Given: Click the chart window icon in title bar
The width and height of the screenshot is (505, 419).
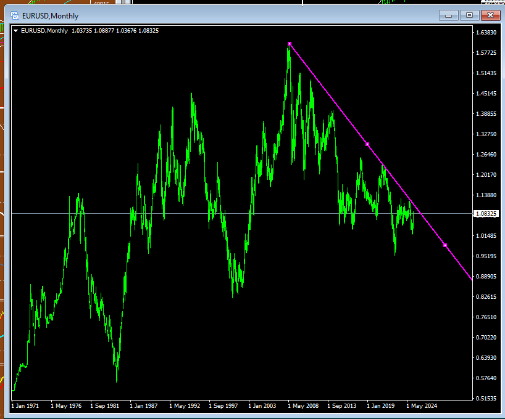Looking at the screenshot, I should [15, 15].
